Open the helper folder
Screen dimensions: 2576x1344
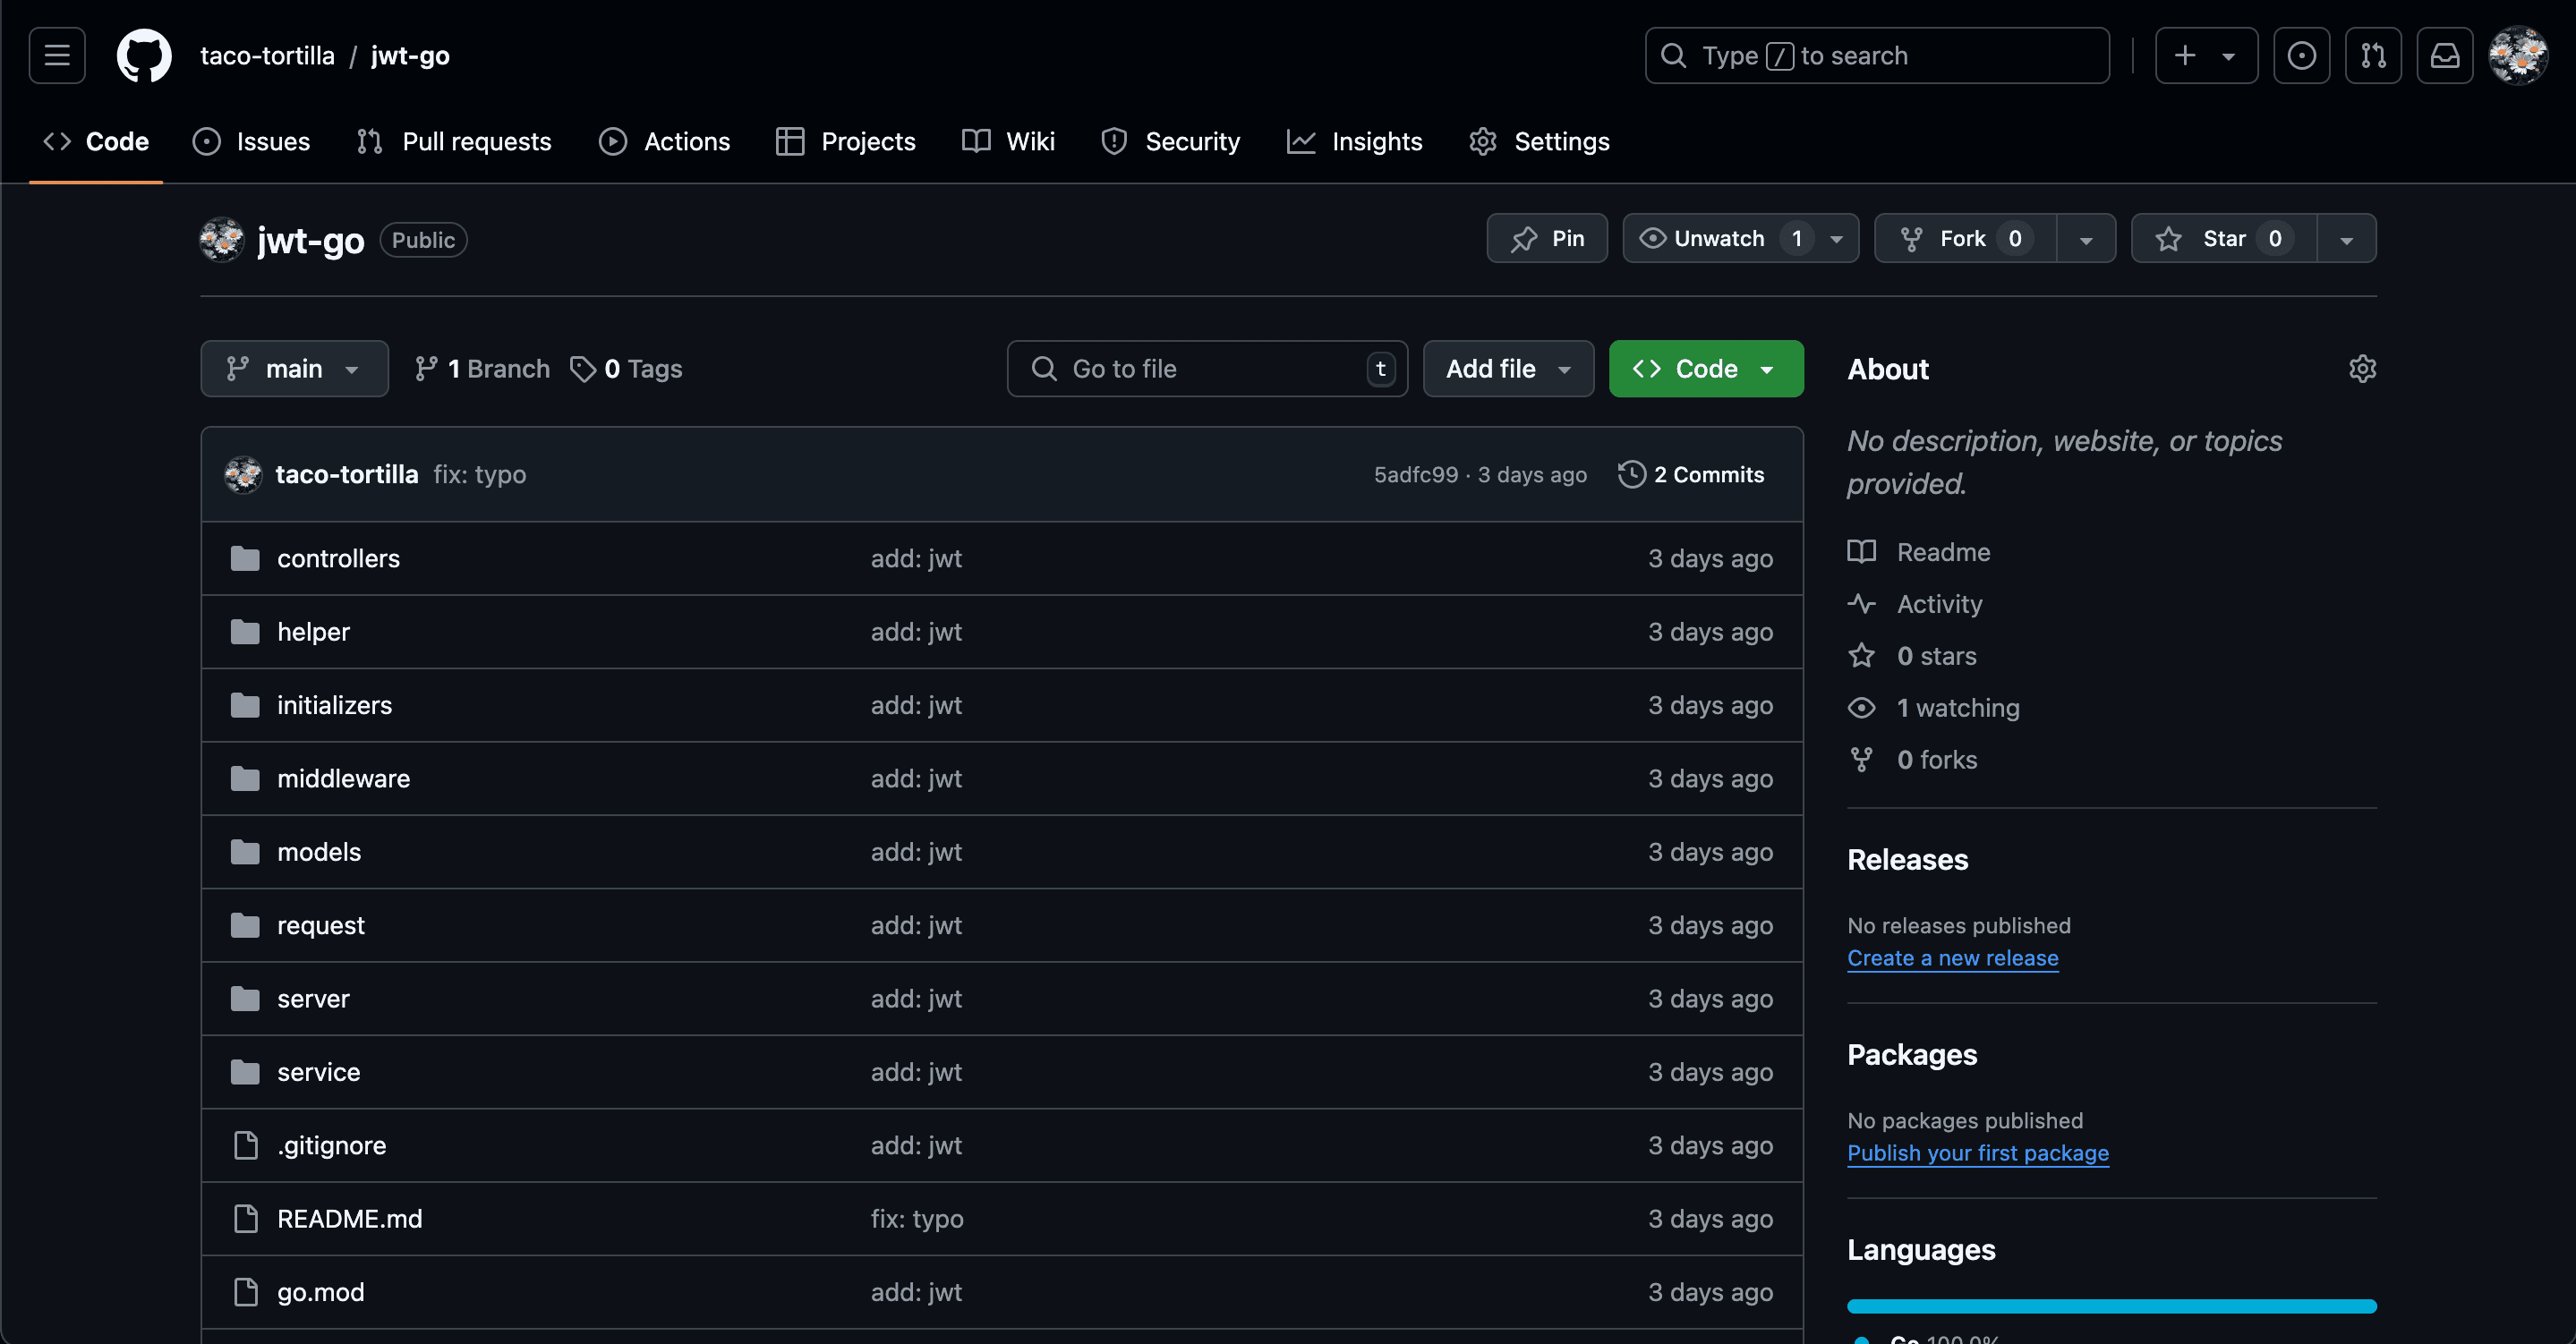click(x=313, y=632)
